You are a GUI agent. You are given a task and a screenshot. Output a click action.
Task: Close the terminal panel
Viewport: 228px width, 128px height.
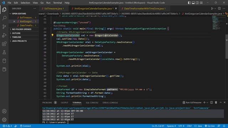[224, 102]
